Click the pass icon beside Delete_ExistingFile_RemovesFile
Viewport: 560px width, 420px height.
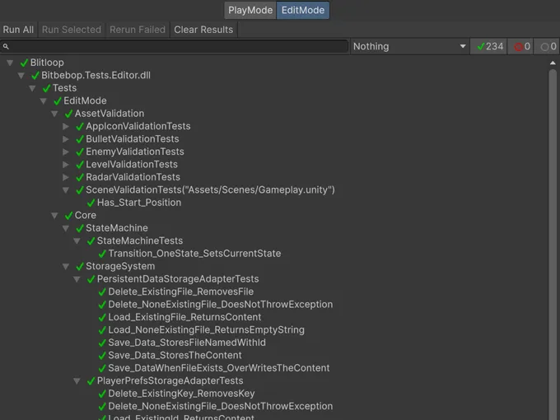click(x=102, y=292)
